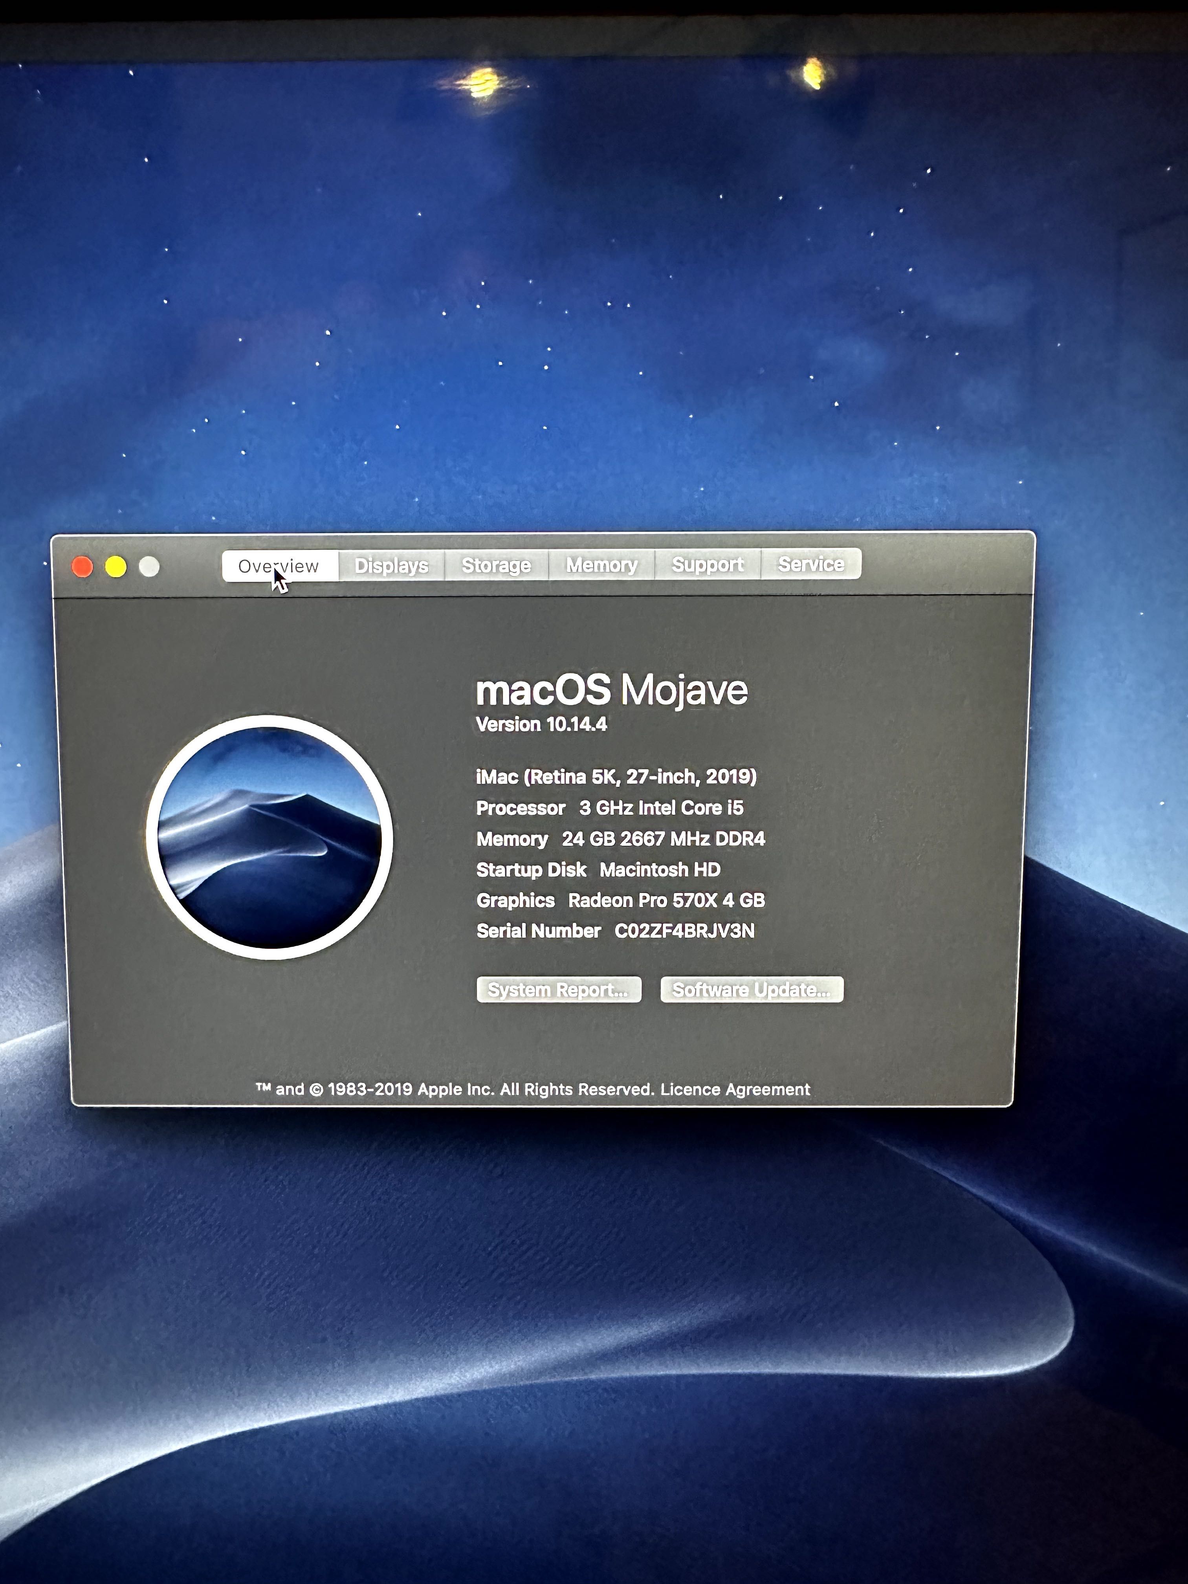The image size is (1188, 1584).
Task: Click the Radeon Pro 570X 4 GB value
Action: click(667, 900)
